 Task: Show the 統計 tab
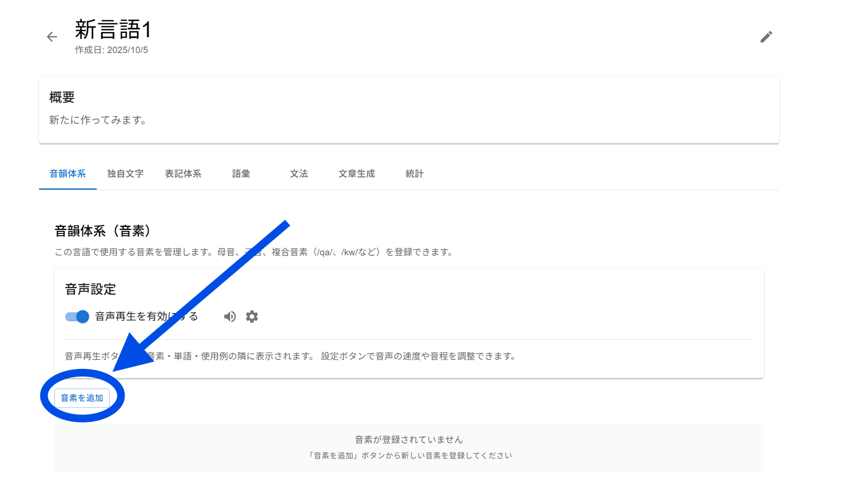coord(414,174)
